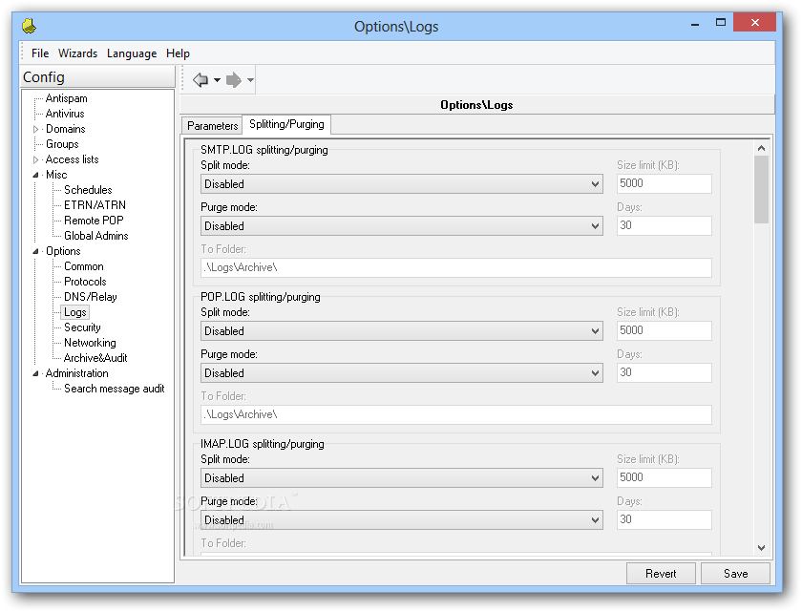Select Groups in config tree
The height and width of the screenshot is (612, 802).
62,144
